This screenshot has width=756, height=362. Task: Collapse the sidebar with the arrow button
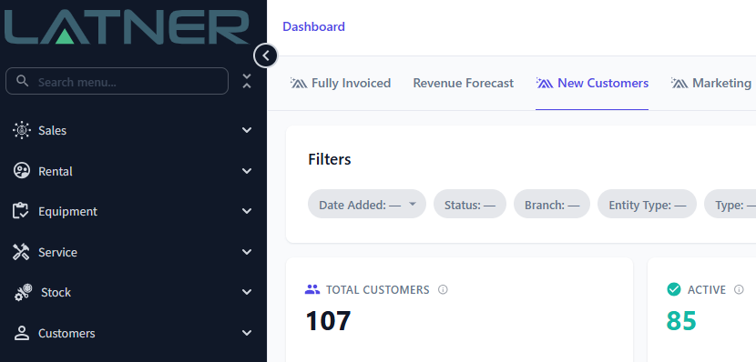click(266, 55)
